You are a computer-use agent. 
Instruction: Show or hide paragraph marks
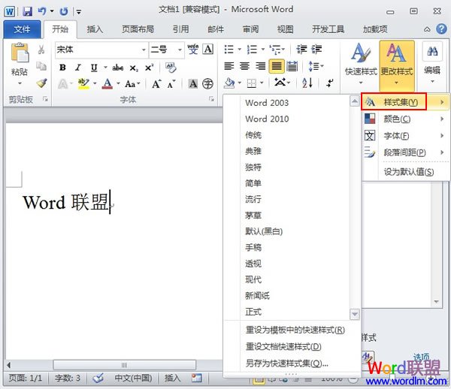pyautogui.click(x=330, y=83)
